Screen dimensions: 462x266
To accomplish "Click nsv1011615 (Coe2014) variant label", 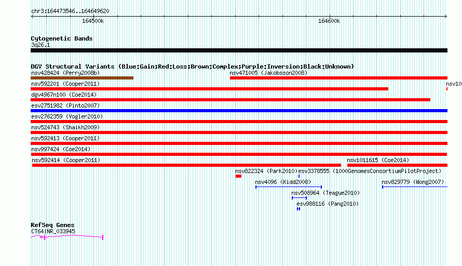I will click(x=378, y=160).
